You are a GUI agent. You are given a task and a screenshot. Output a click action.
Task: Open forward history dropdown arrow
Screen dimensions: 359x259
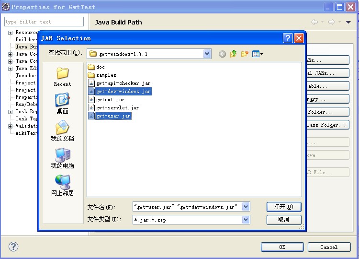tap(339, 22)
